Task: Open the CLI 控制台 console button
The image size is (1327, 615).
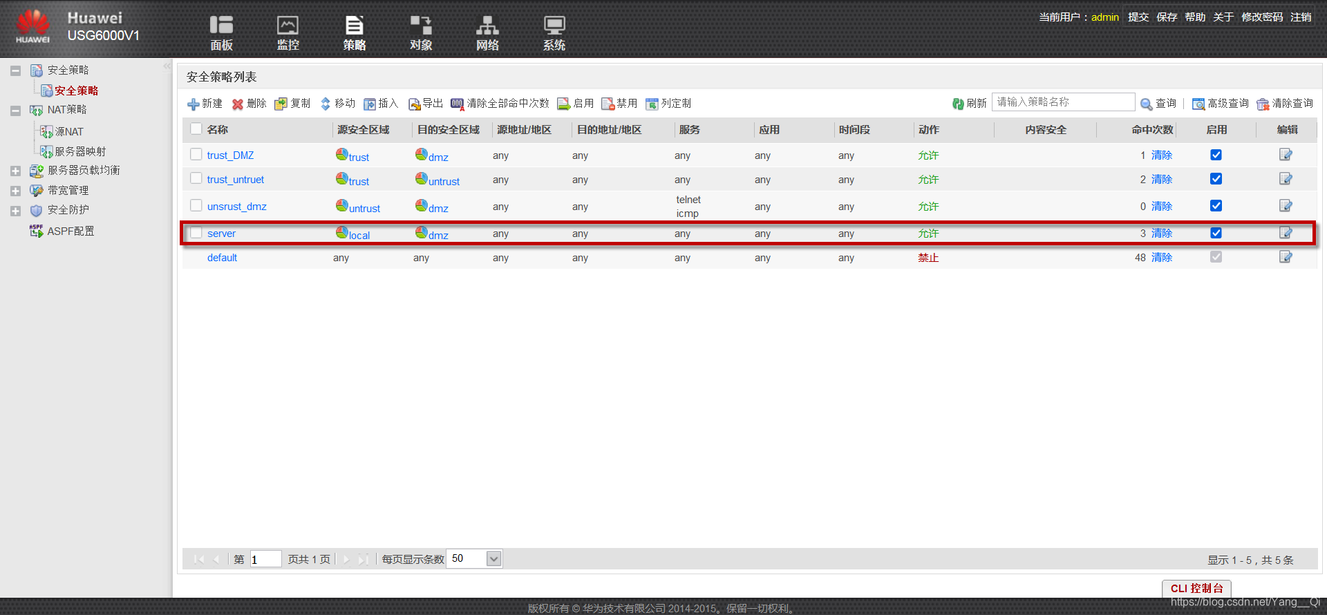Action: pyautogui.click(x=1196, y=589)
